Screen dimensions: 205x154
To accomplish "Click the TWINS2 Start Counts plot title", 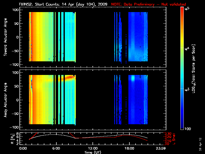I will point(64,4).
